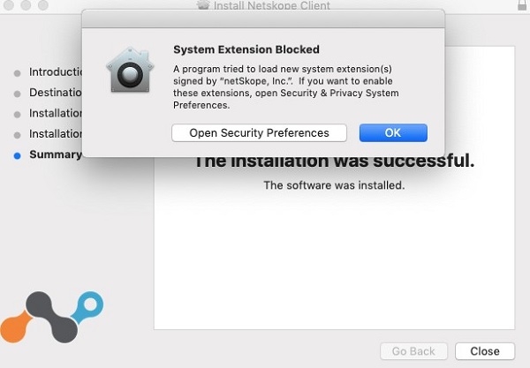Click the Open Security Preferences button
This screenshot has width=530, height=368.
(x=259, y=133)
